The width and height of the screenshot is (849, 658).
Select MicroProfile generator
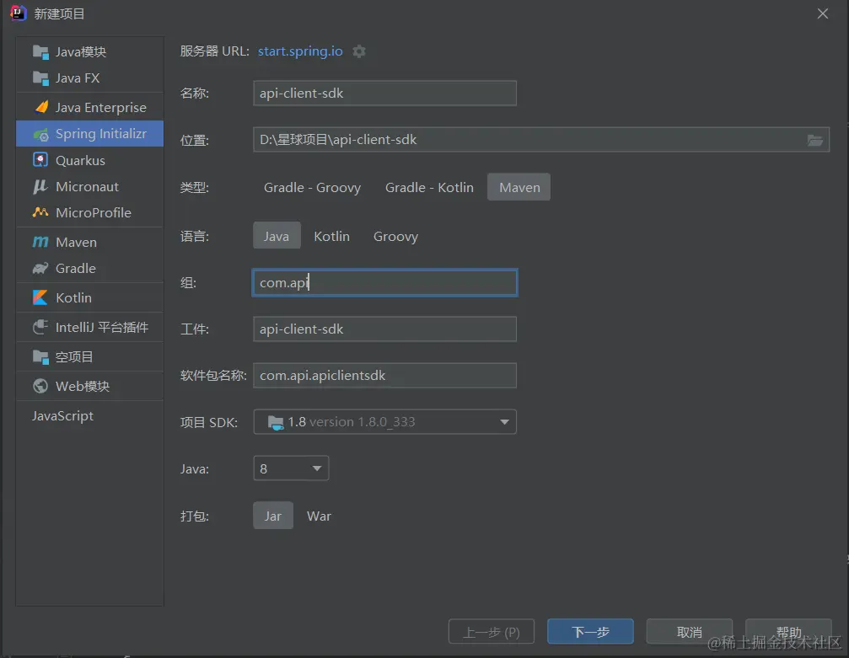[x=90, y=212]
